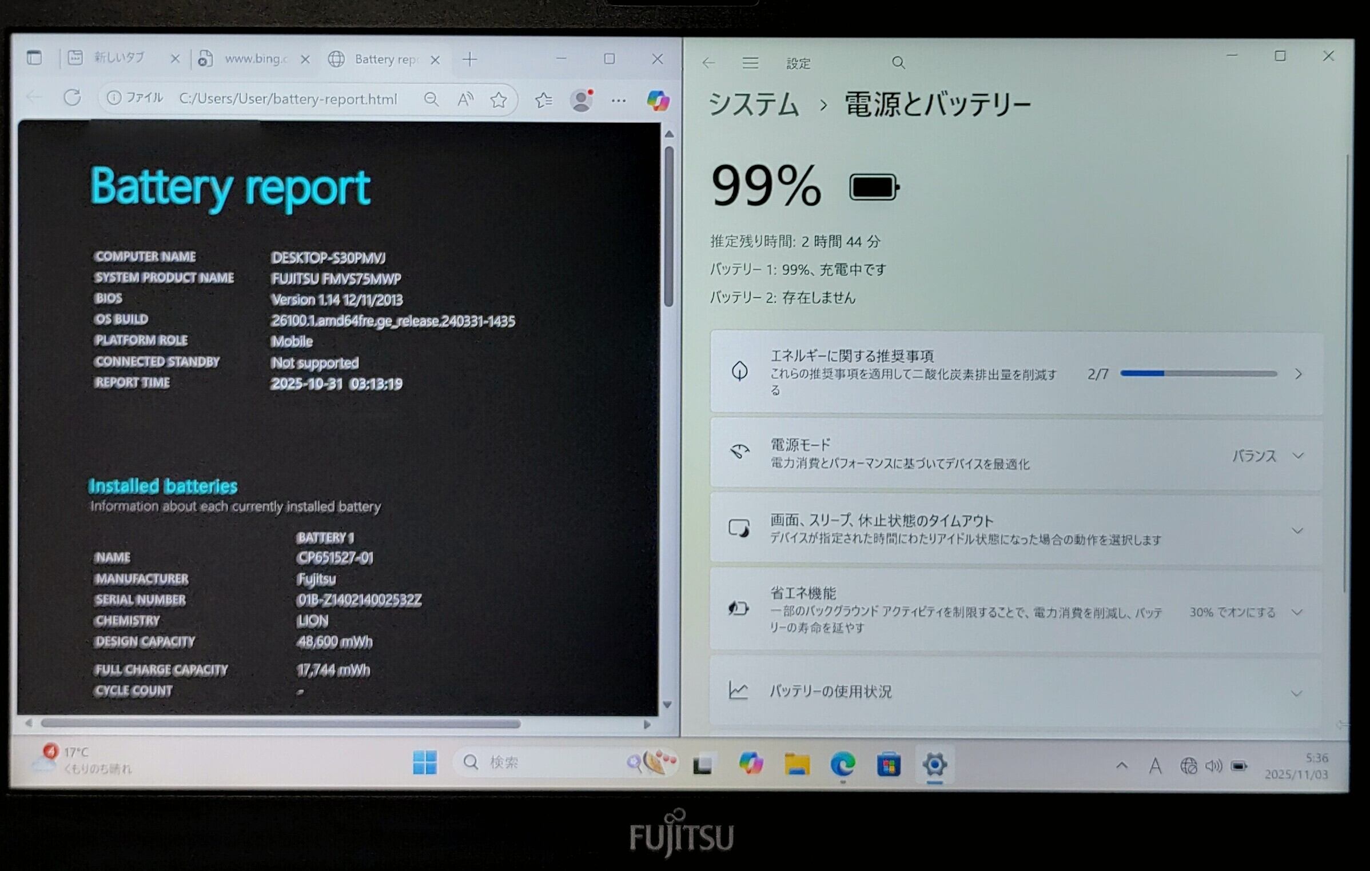
Task: Go back in Settings app
Action: 708,63
